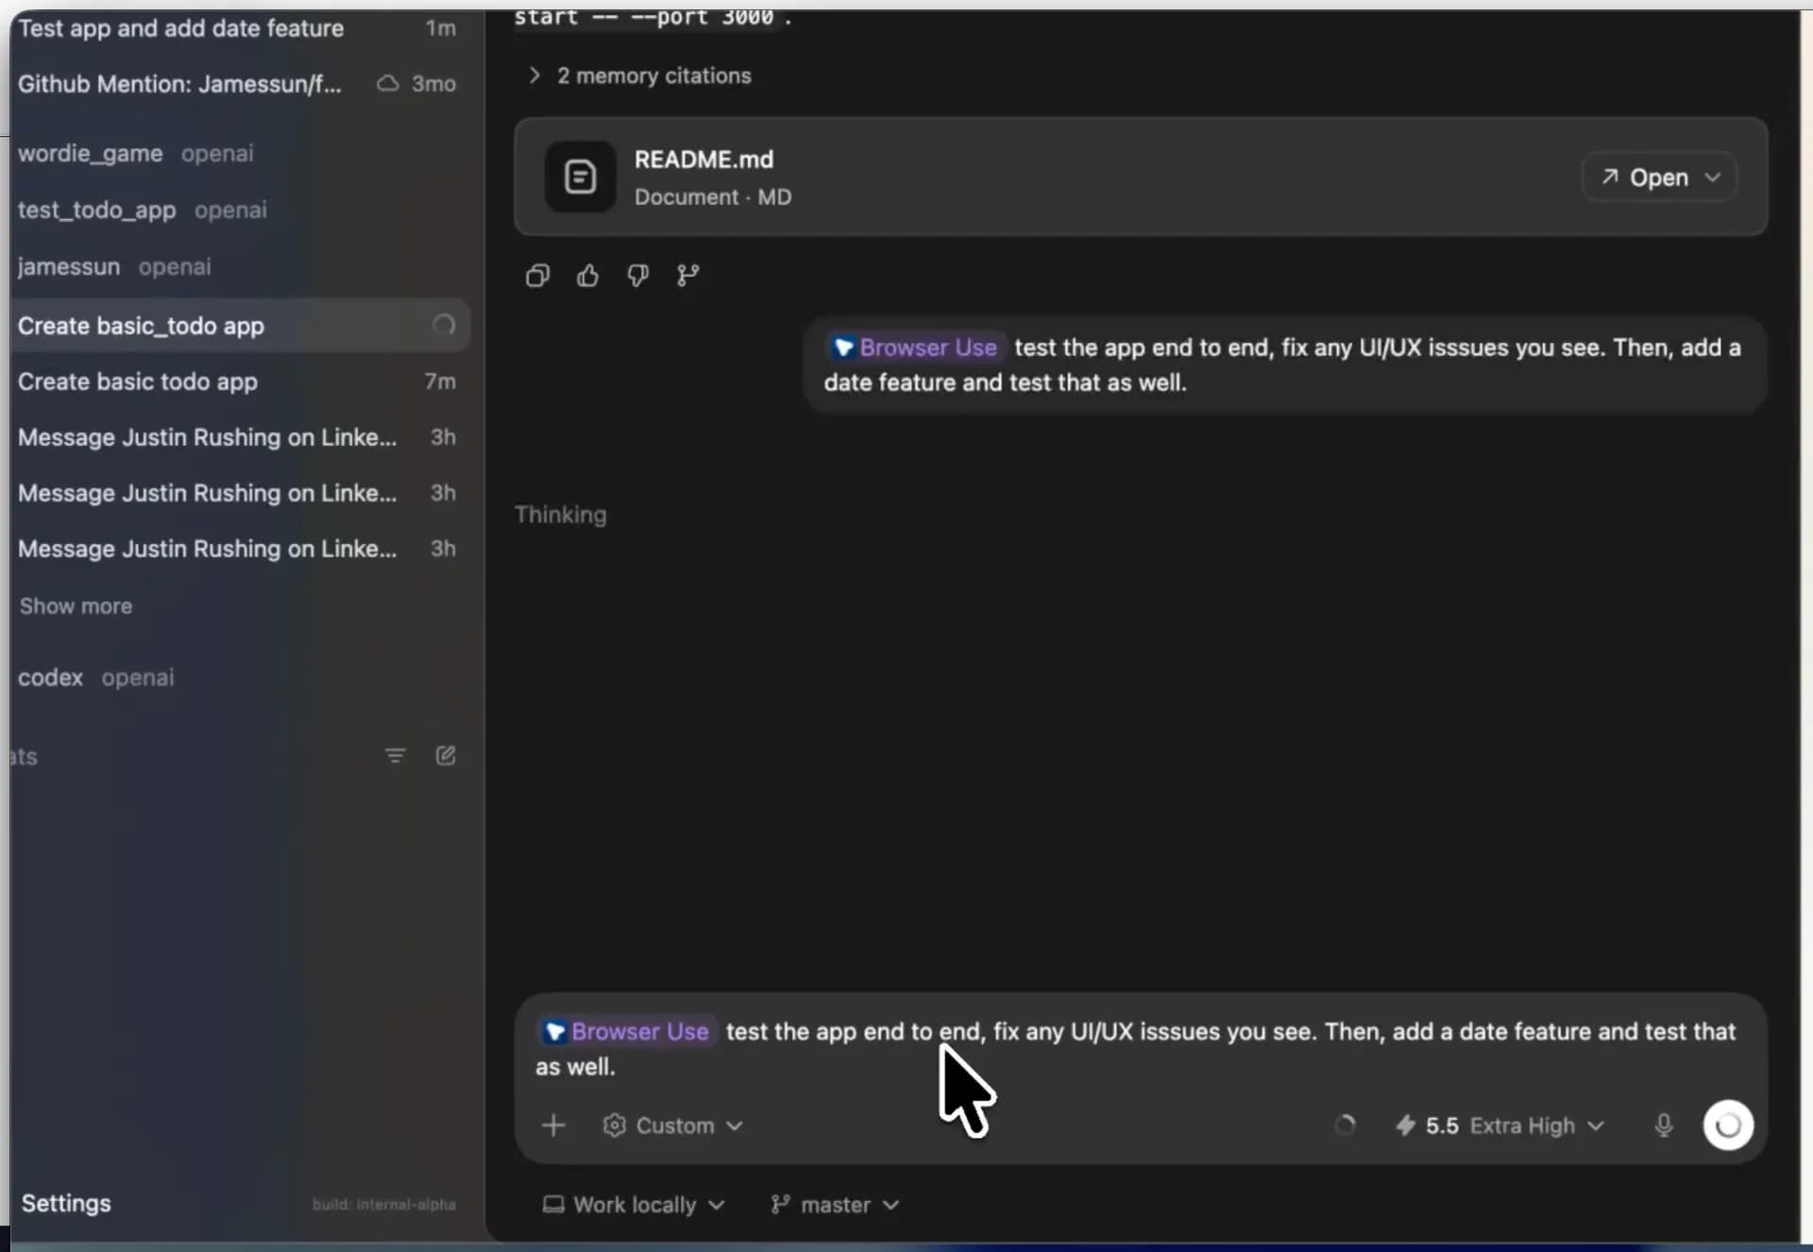This screenshot has height=1252, width=1813.
Task: Open the 5.5 Extra High model selector
Action: [x=1499, y=1125]
